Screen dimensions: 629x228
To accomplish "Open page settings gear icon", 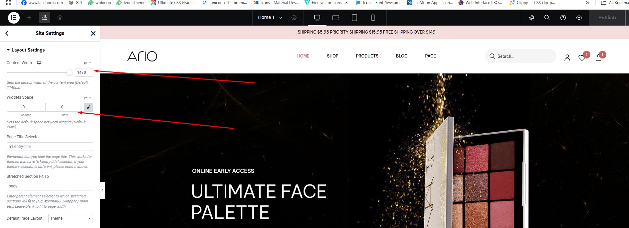I will [x=294, y=18].
